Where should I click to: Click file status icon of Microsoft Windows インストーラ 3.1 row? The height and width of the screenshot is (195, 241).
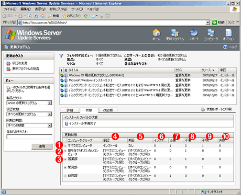click(x=66, y=81)
